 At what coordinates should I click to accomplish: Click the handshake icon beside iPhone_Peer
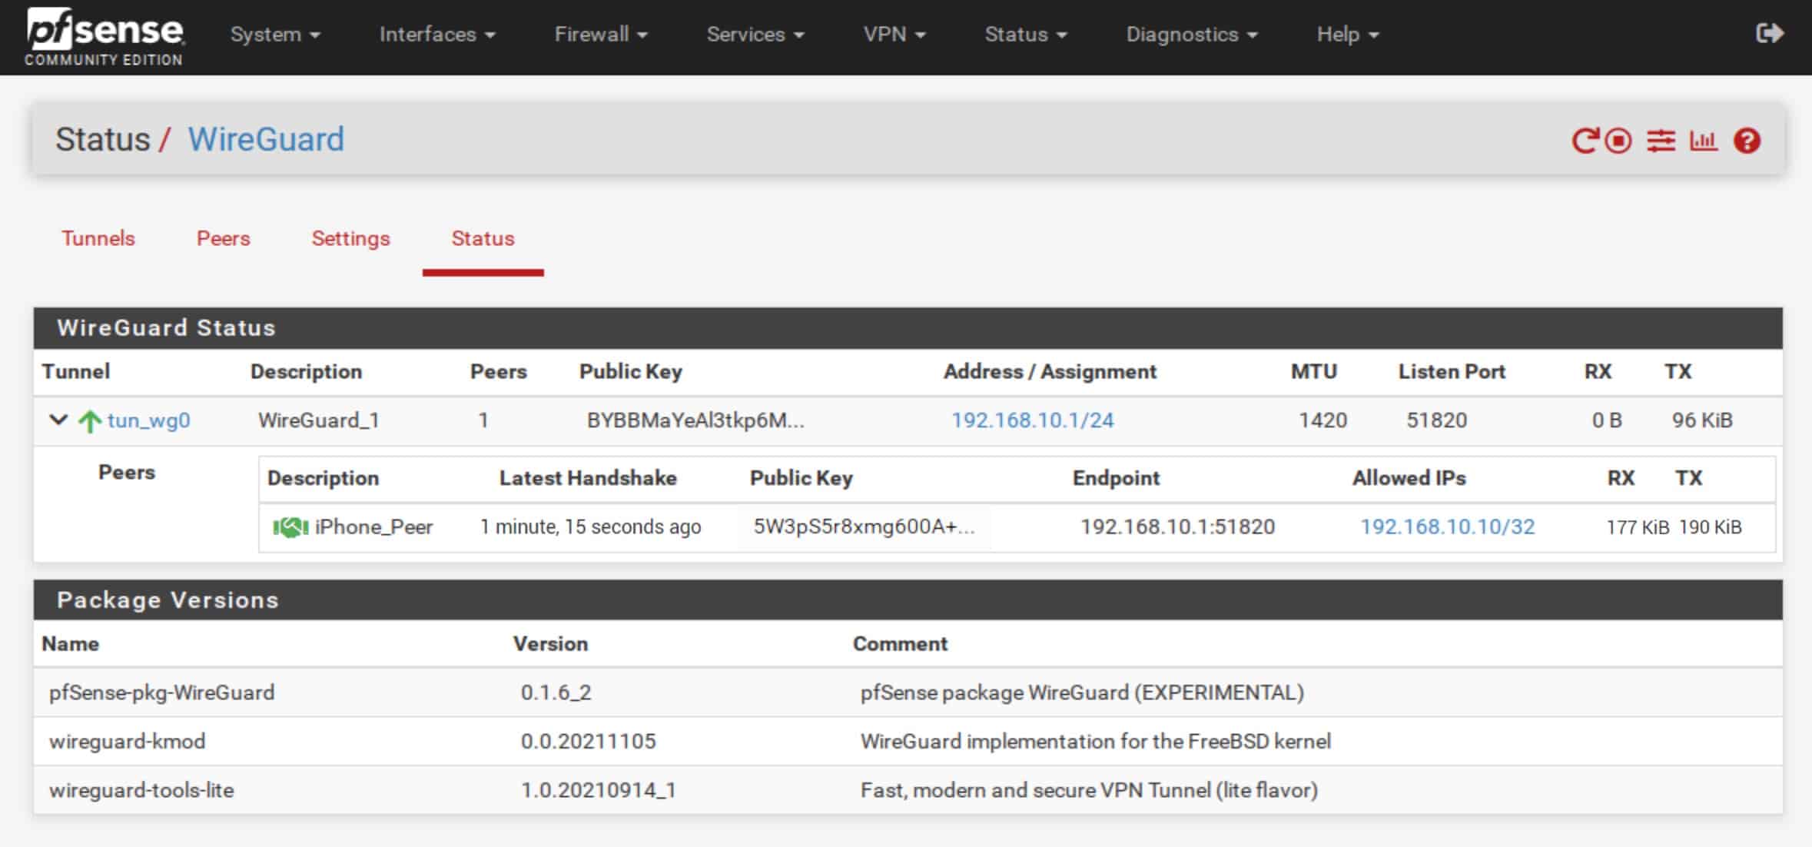(x=290, y=527)
